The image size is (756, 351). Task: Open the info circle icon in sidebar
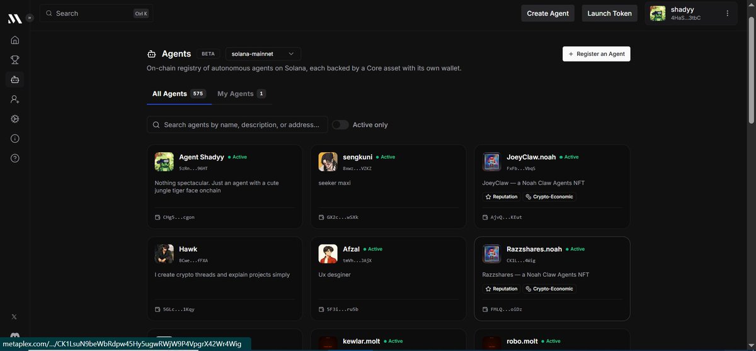pos(15,138)
